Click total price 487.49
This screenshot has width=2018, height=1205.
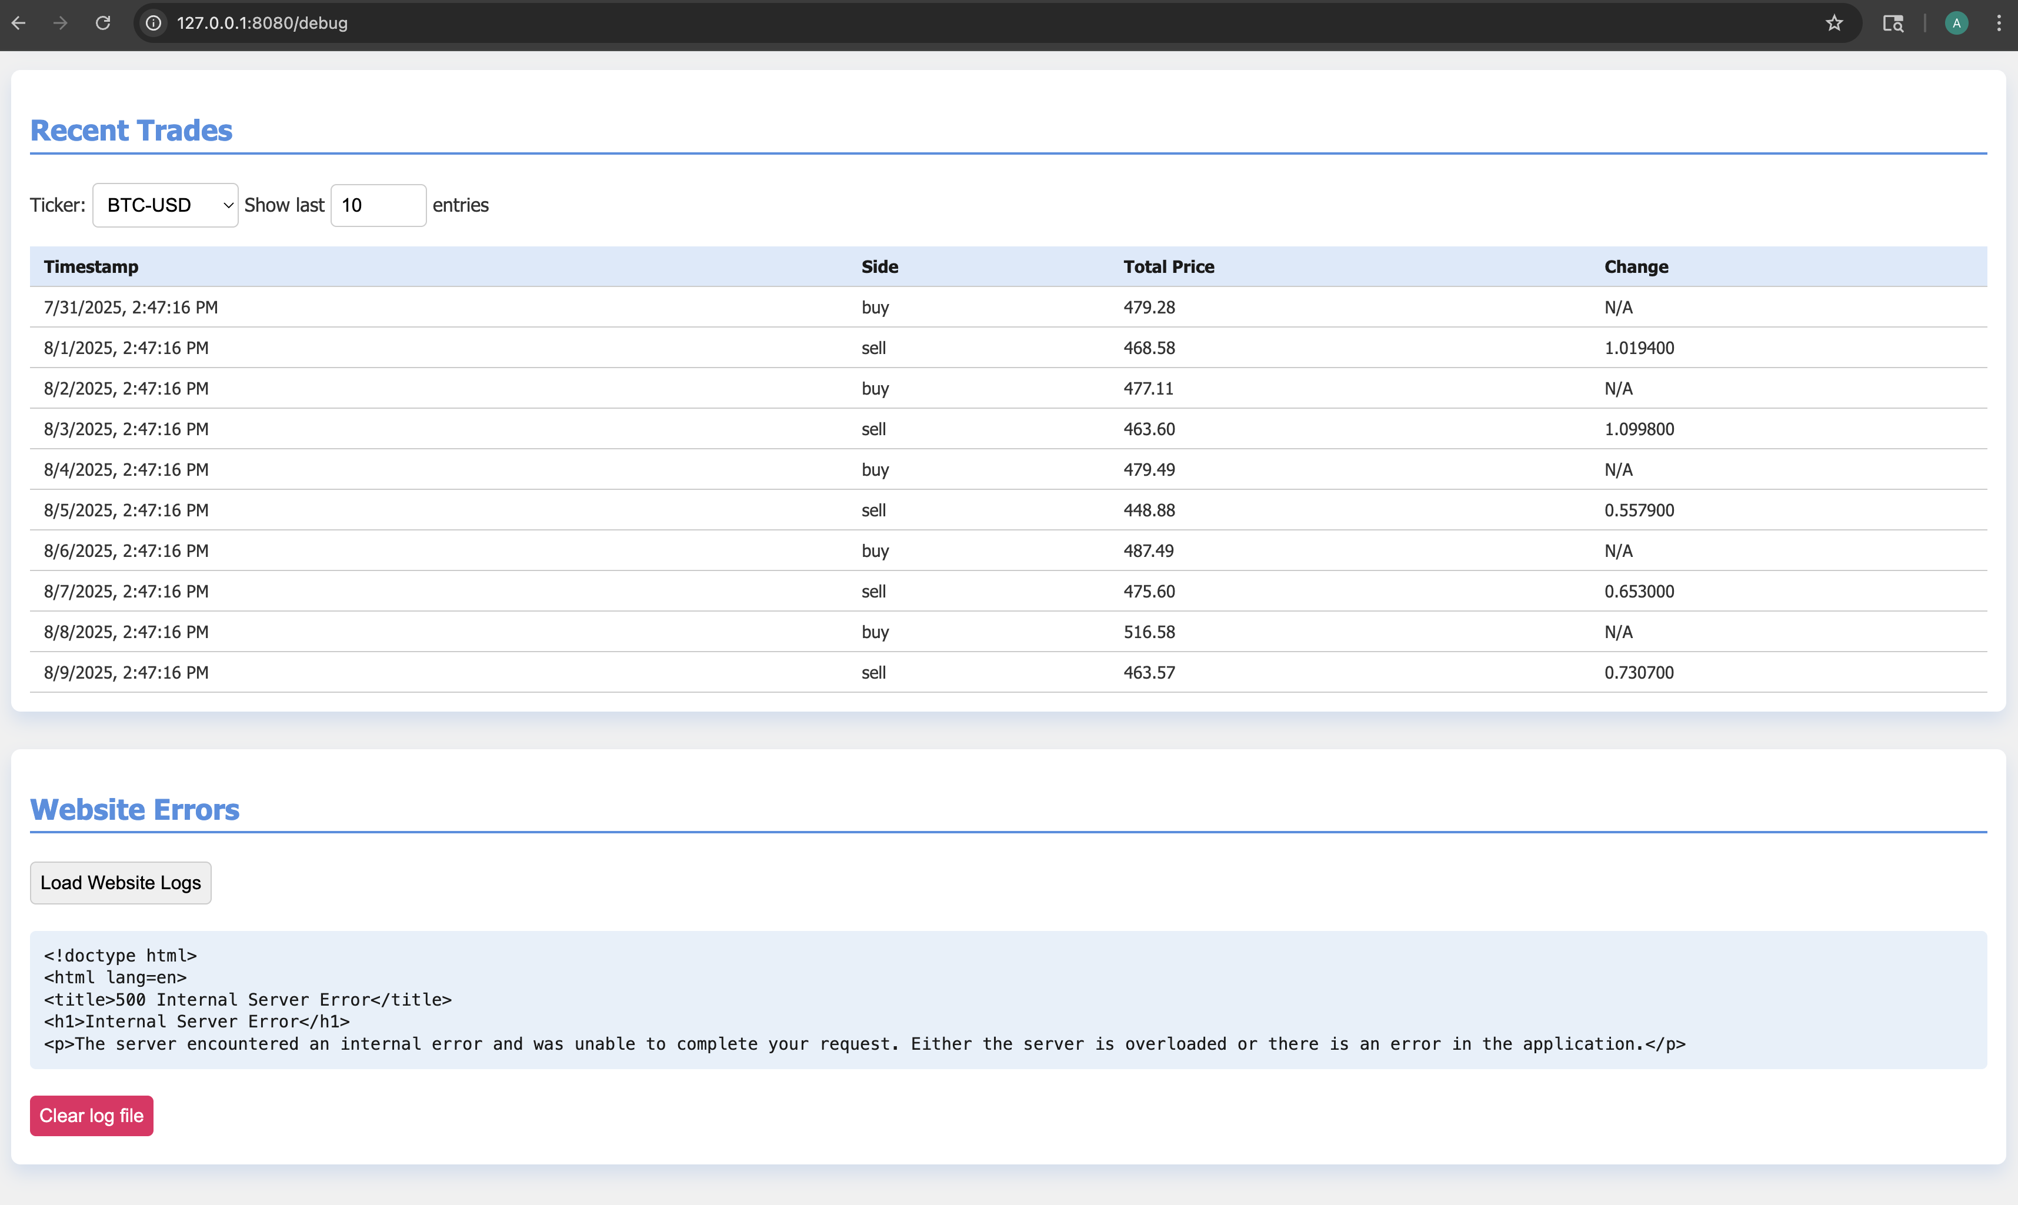pos(1148,550)
